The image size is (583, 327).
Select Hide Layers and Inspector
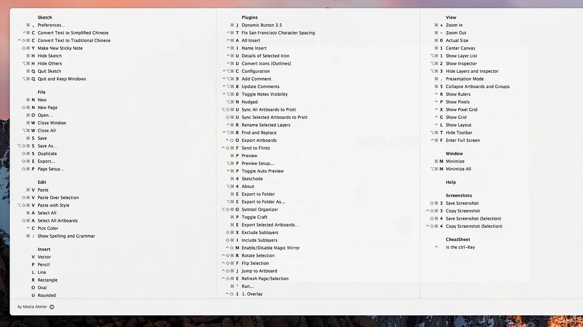[472, 71]
